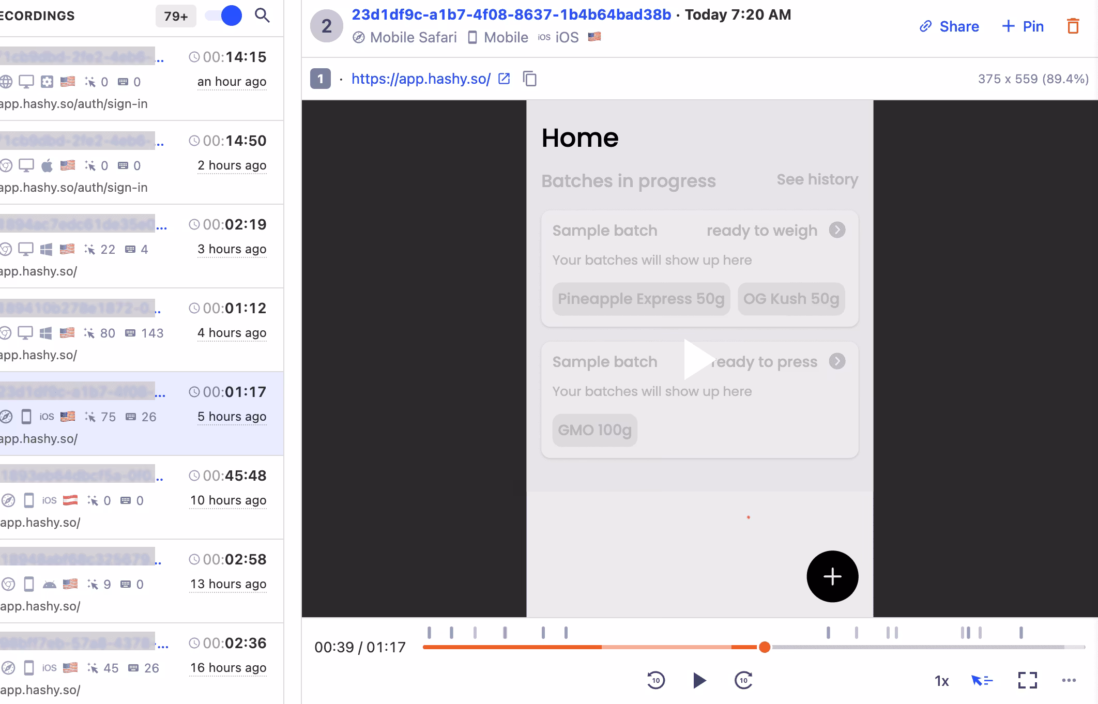Screen dimensions: 1098x704
Task: Change the 1x playback speed
Action: click(x=942, y=681)
